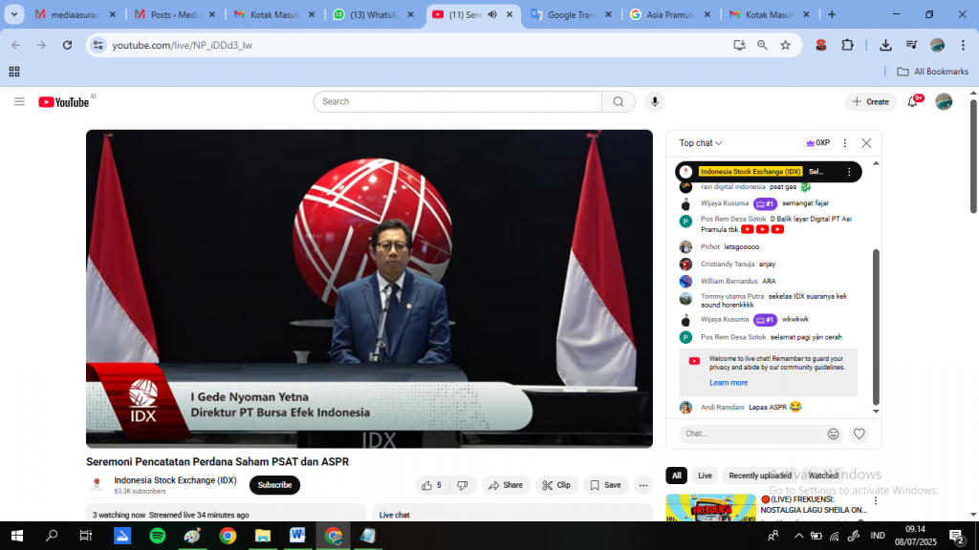Viewport: 979px width, 550px height.
Task: Select the All filter chip
Action: coord(676,476)
